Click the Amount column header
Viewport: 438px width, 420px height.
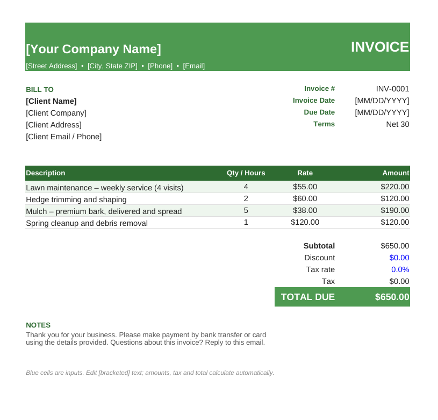[396, 173]
